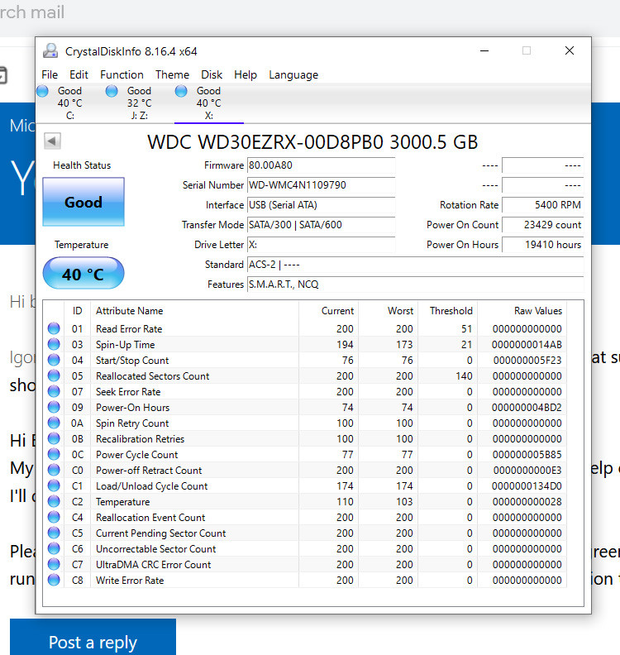Click the status dot for Temperature attribute row
The image size is (620, 655).
(54, 501)
